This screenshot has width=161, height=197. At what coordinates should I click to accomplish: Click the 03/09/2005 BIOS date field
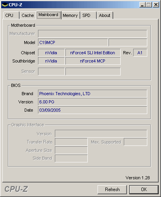[x=92, y=110]
